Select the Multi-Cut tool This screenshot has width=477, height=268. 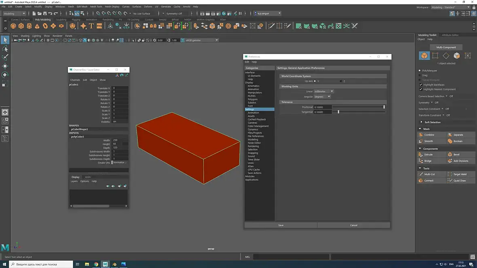421,174
